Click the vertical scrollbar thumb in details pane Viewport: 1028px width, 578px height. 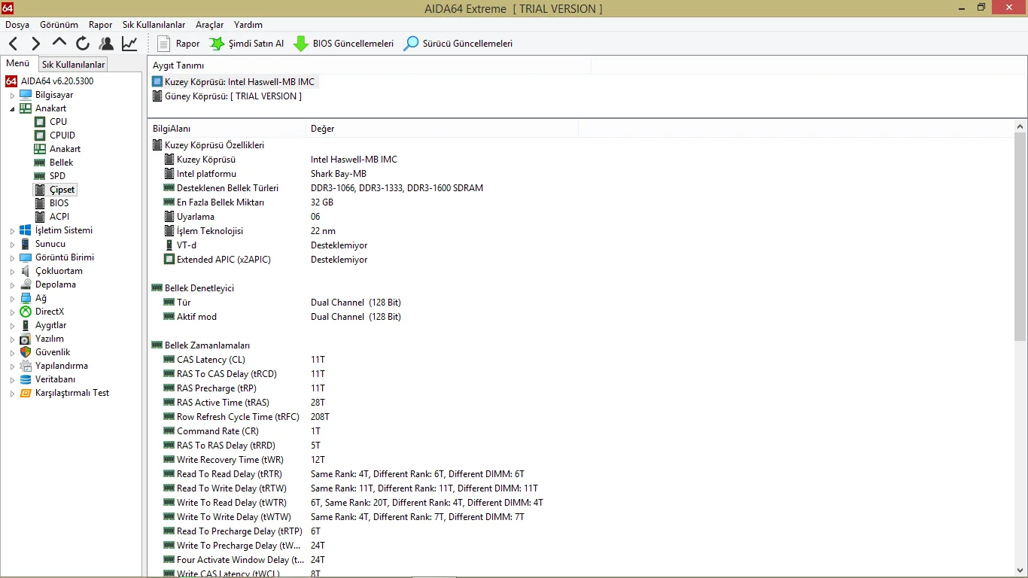pyautogui.click(x=1020, y=236)
